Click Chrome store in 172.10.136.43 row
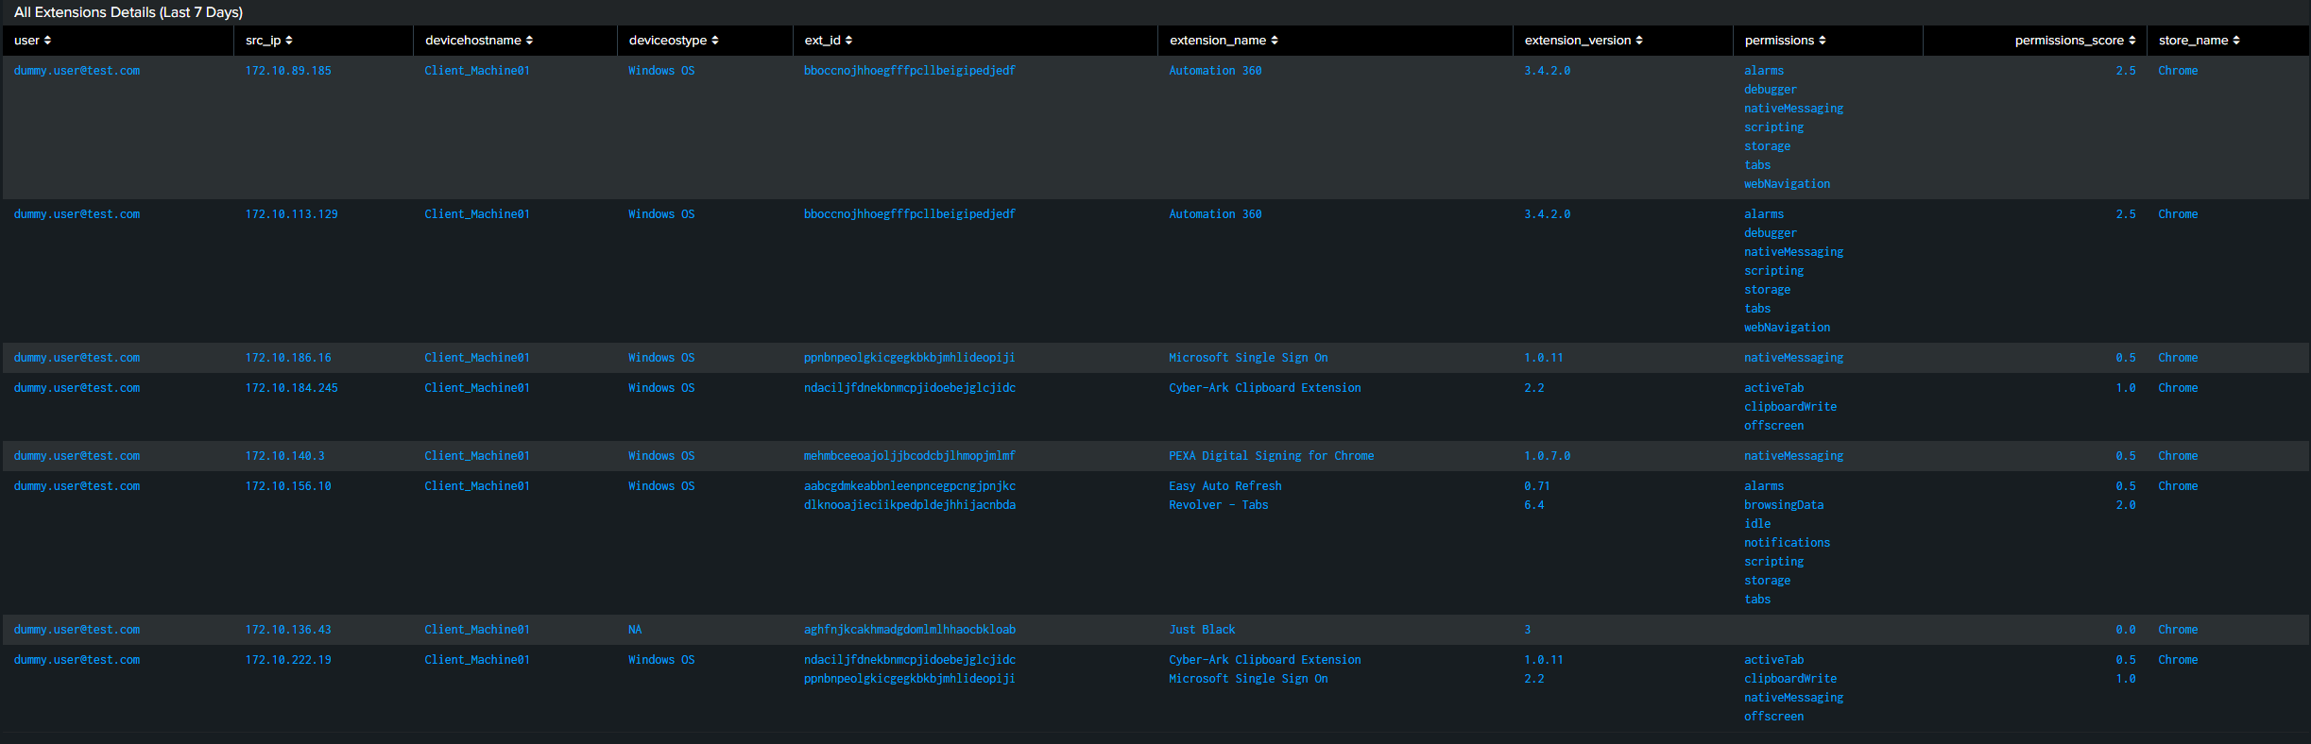Screen dimensions: 2311x744 pyautogui.click(x=2178, y=630)
